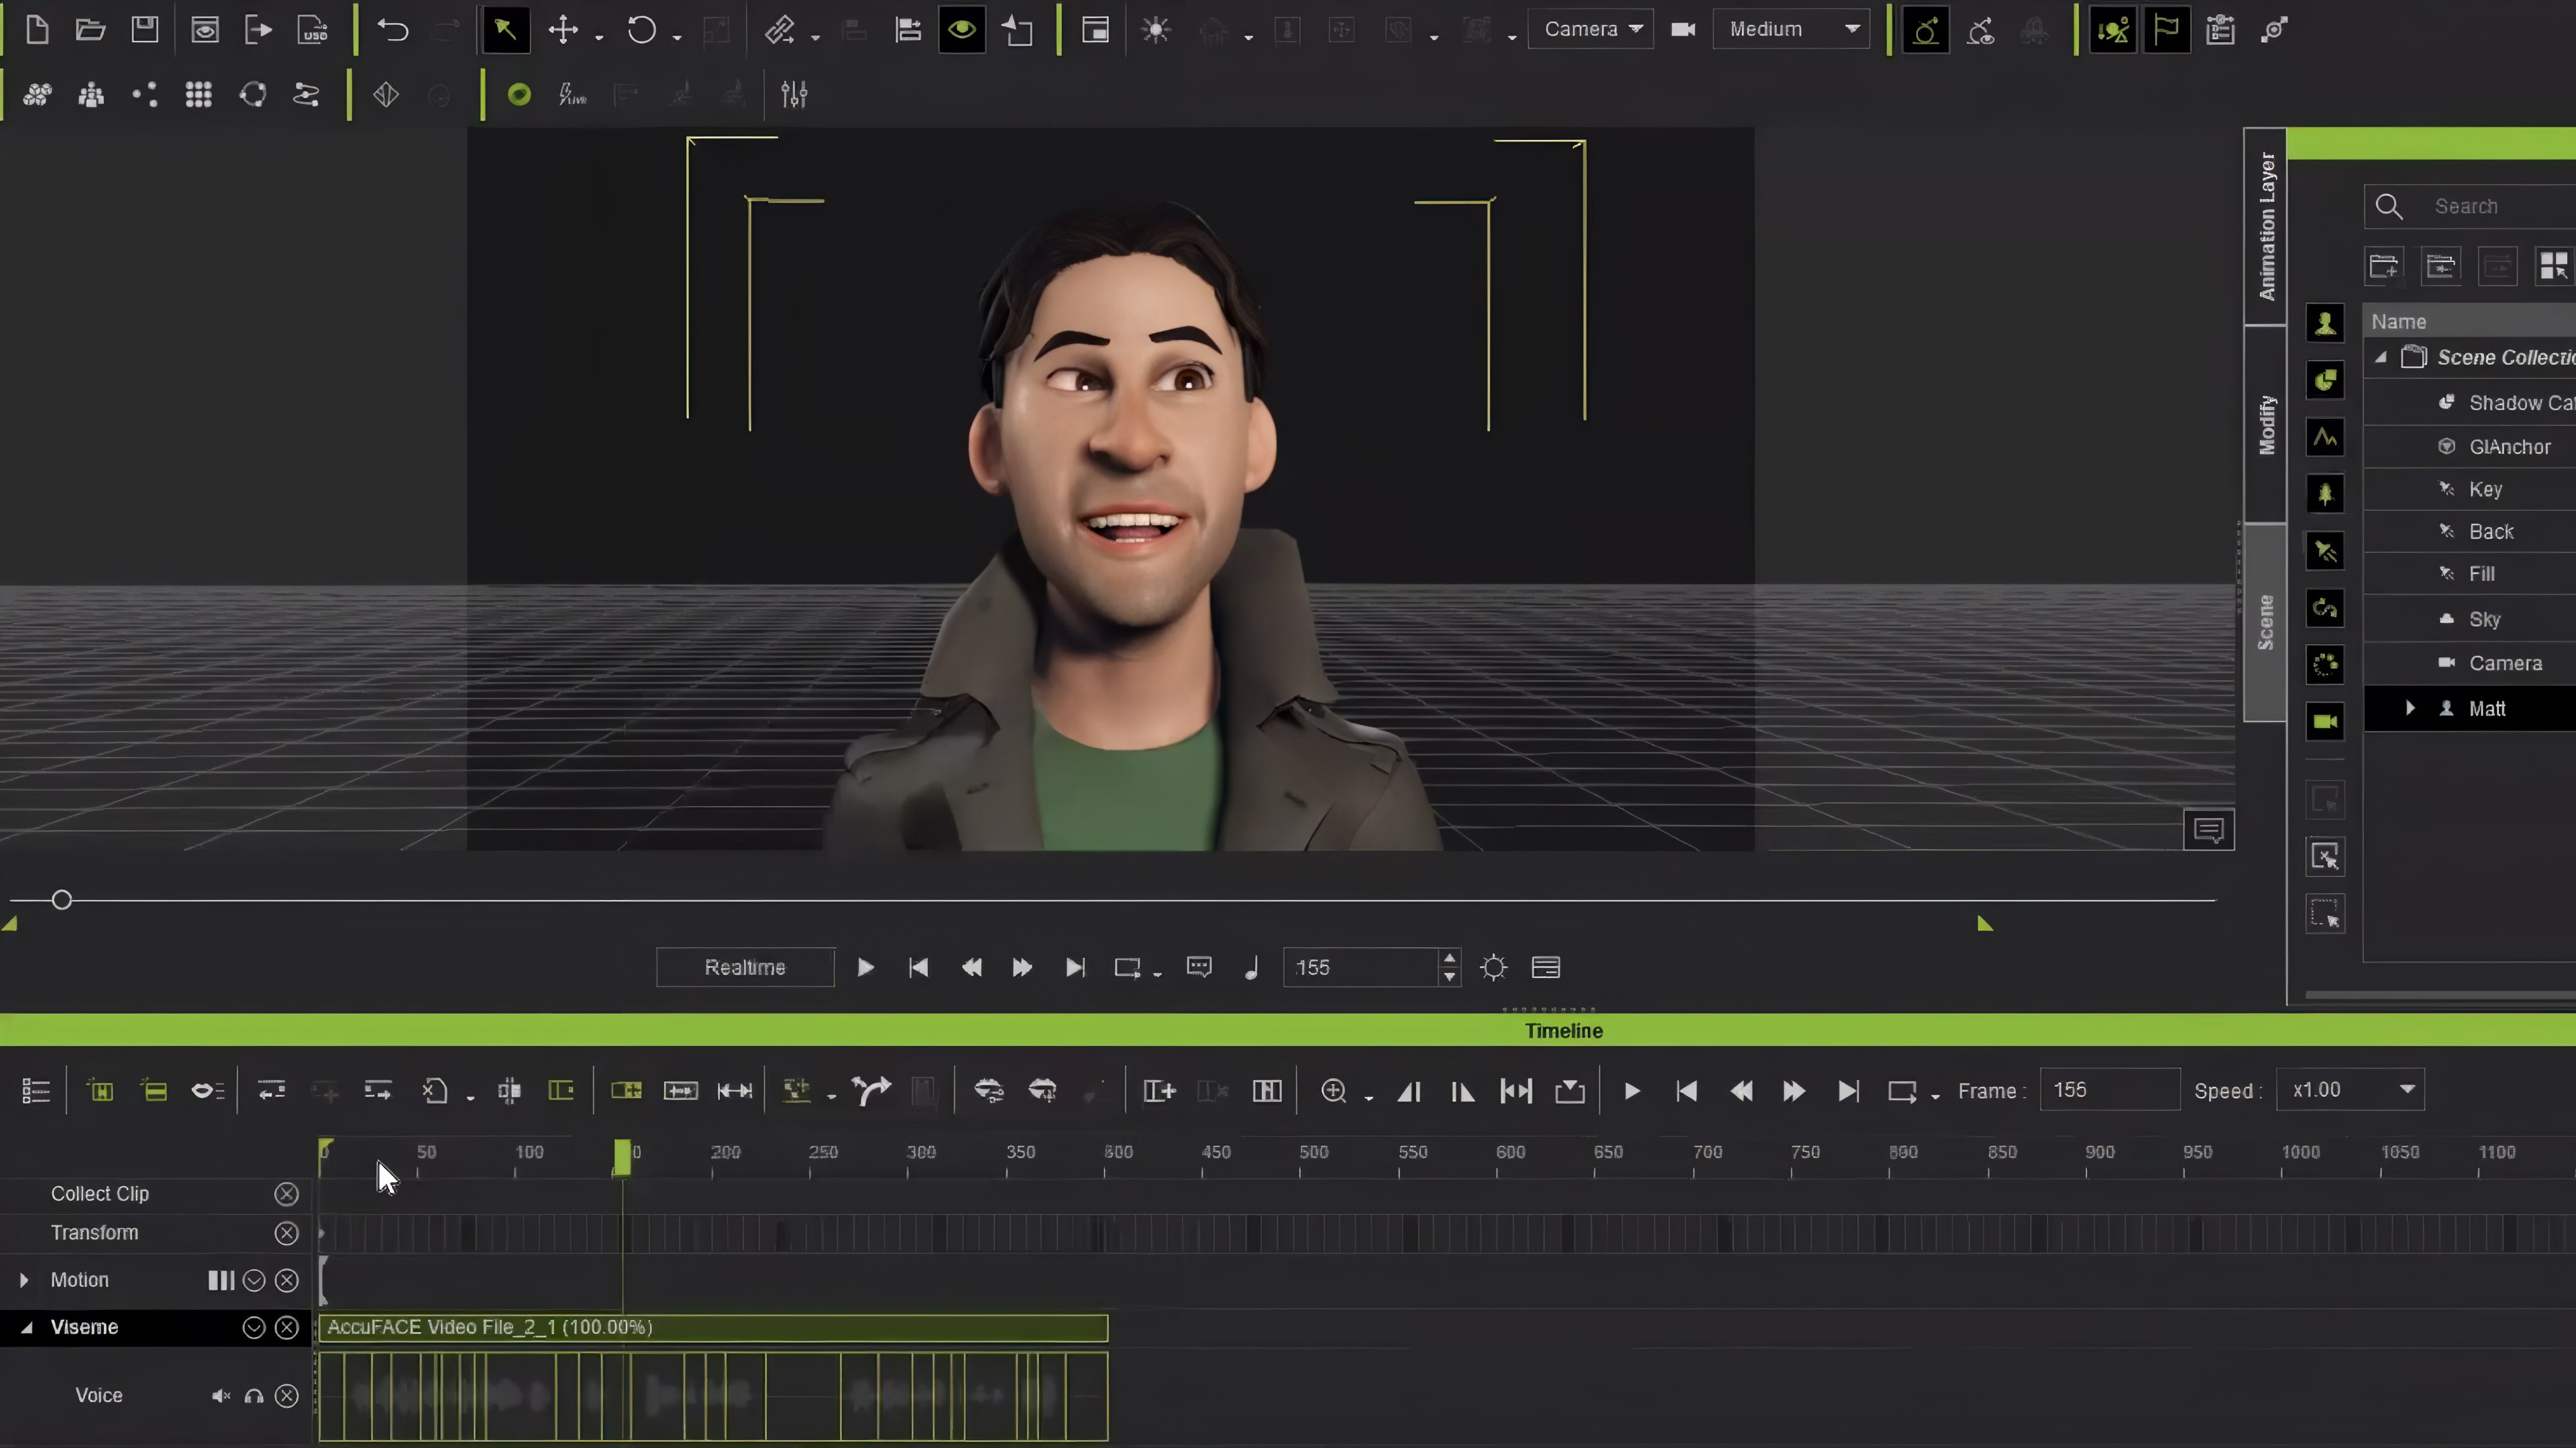Viewport: 2576px width, 1448px height.
Task: Open the Camera view dropdown
Action: pyautogui.click(x=1590, y=30)
